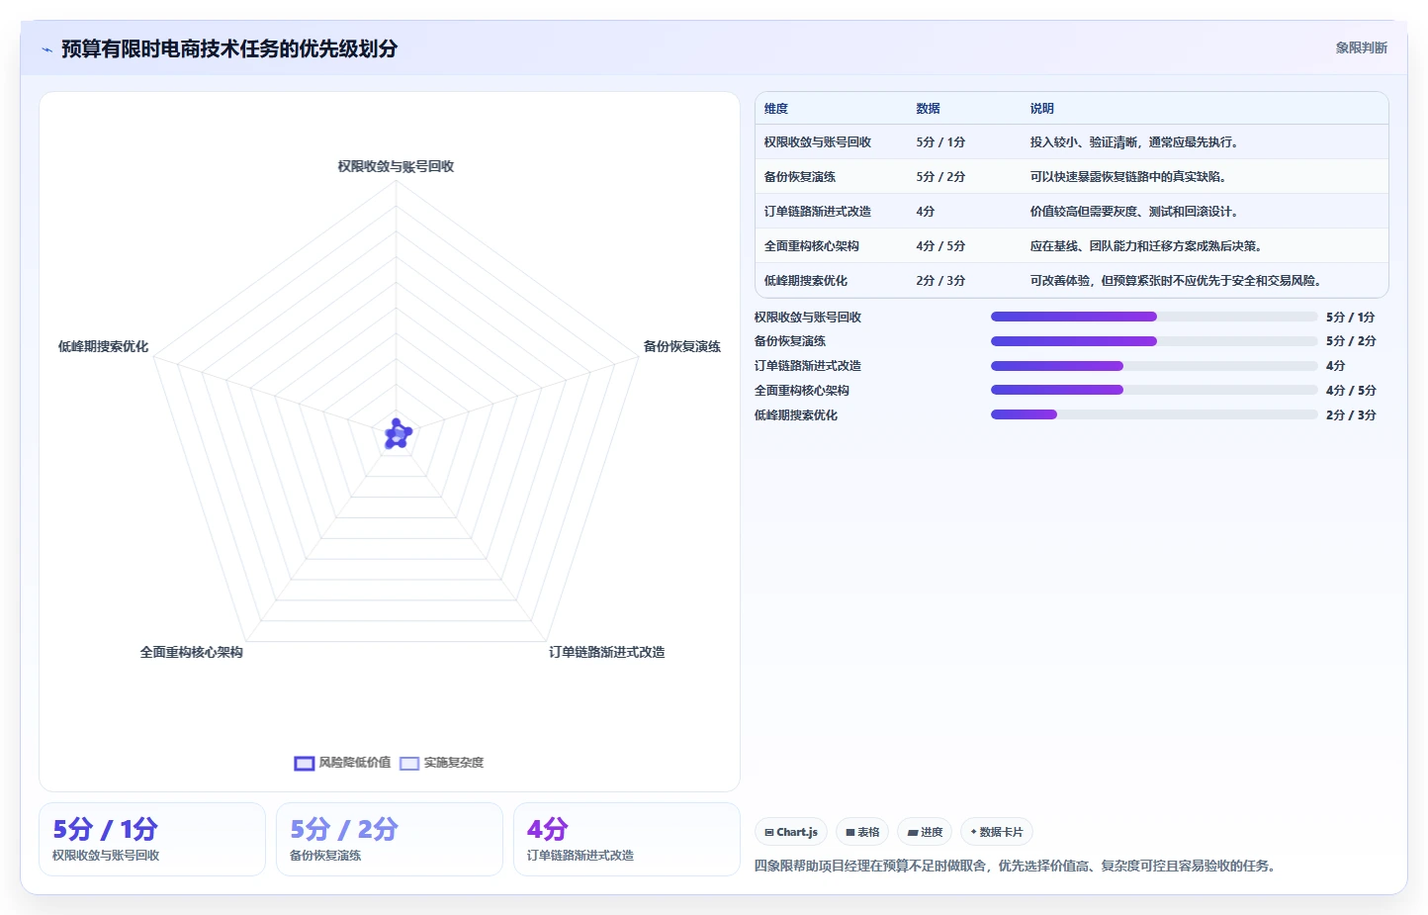
Task: Select the Chart.js tag chip
Action: pos(790,832)
